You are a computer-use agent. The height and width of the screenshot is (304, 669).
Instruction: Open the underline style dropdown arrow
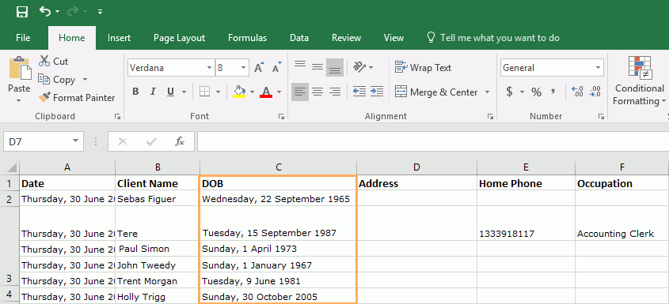tap(184, 92)
